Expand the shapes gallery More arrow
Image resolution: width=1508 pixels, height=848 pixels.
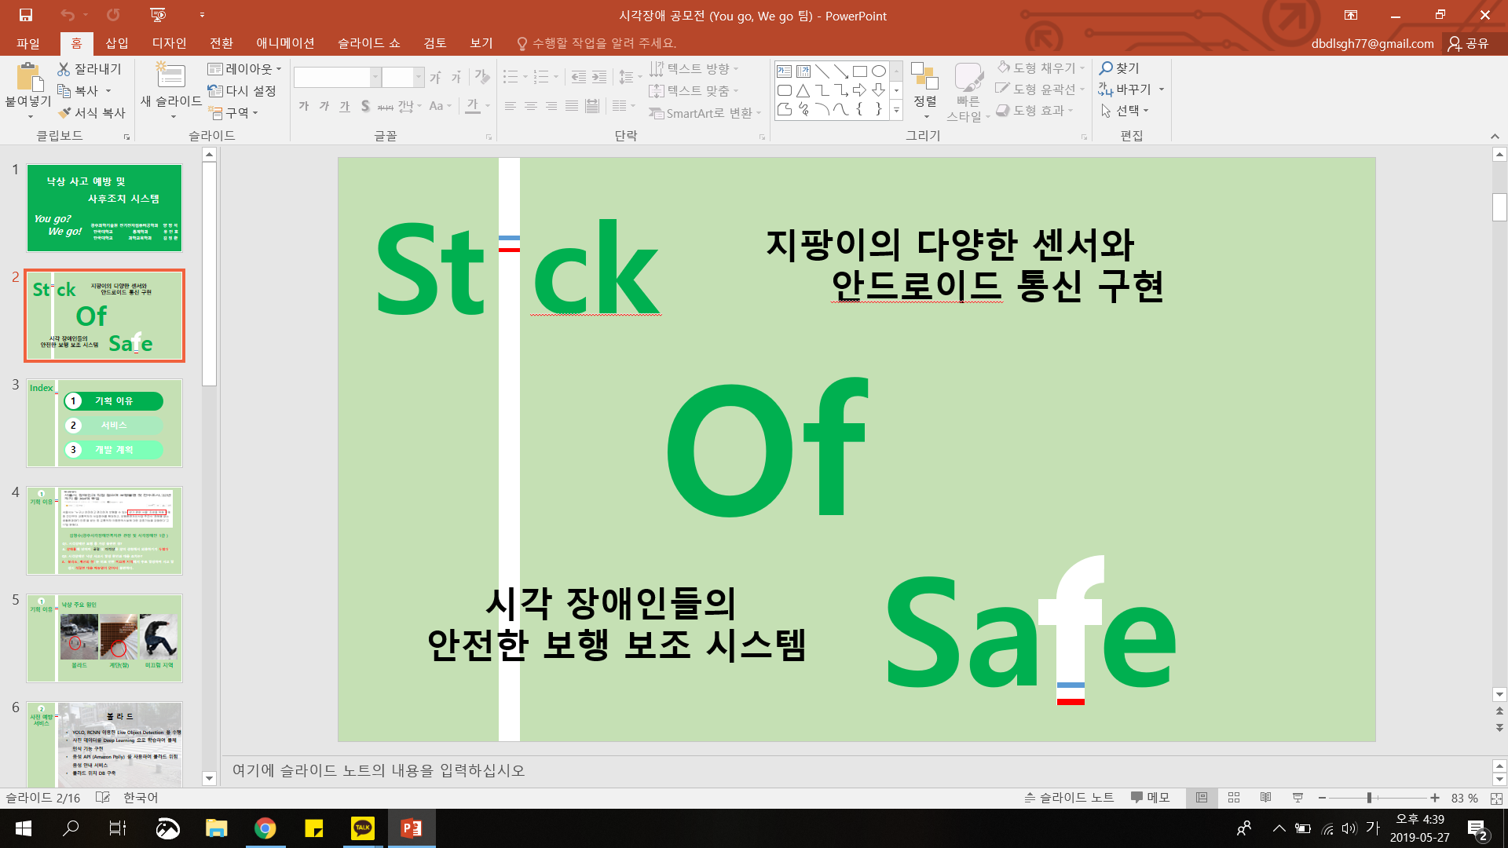click(x=896, y=110)
